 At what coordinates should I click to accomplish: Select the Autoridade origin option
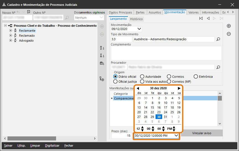click(142, 77)
